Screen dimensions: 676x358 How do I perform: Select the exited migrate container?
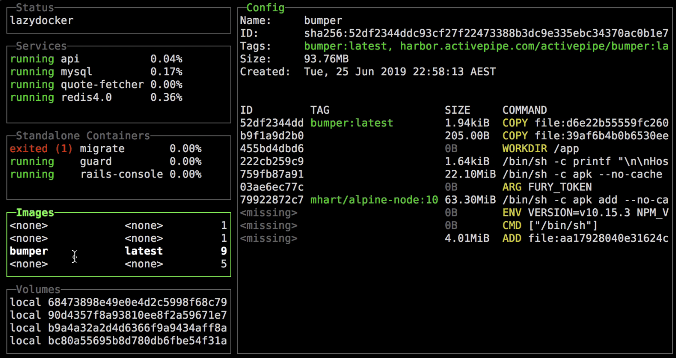(x=105, y=149)
